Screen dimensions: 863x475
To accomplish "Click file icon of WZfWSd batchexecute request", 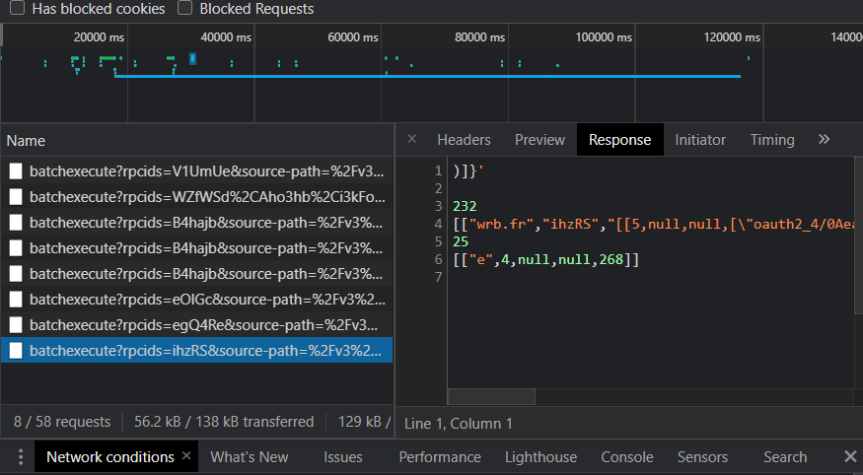I will coord(16,196).
